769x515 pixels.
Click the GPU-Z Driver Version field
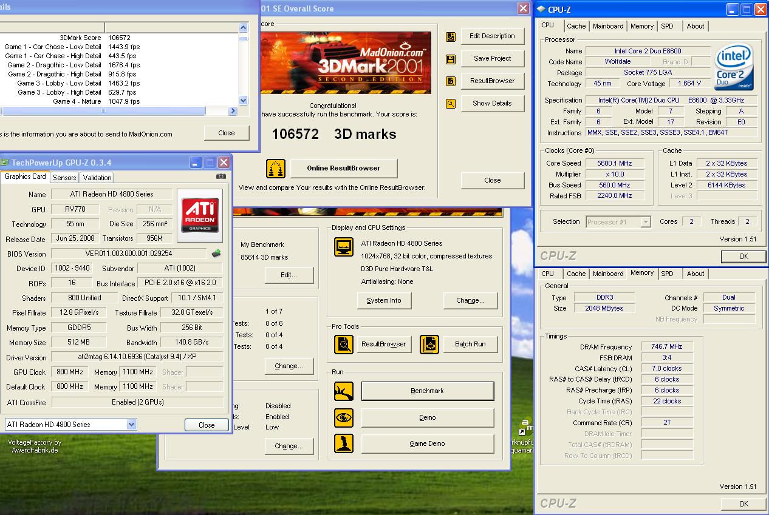(x=137, y=358)
